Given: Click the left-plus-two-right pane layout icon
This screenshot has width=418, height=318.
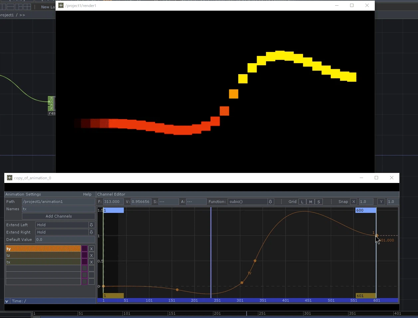Looking at the screenshot, I should click(x=19, y=7).
